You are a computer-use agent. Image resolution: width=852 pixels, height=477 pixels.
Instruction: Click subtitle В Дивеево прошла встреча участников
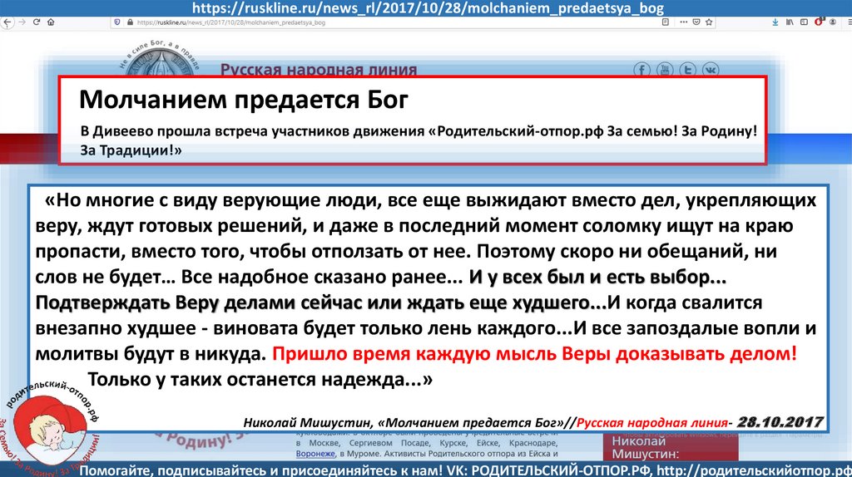coord(419,140)
